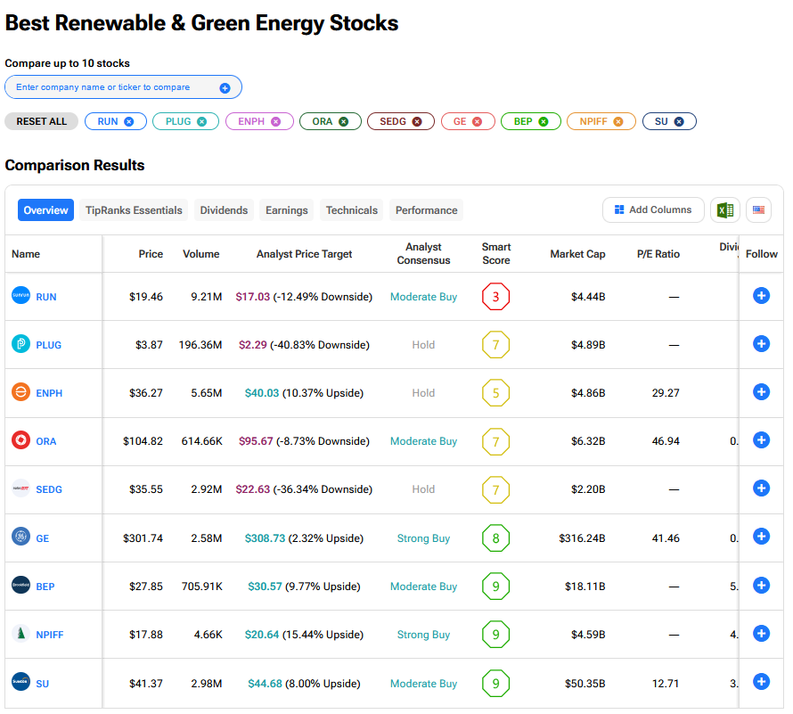
Task: Click the Enphase ENPH company logo
Action: point(20,392)
